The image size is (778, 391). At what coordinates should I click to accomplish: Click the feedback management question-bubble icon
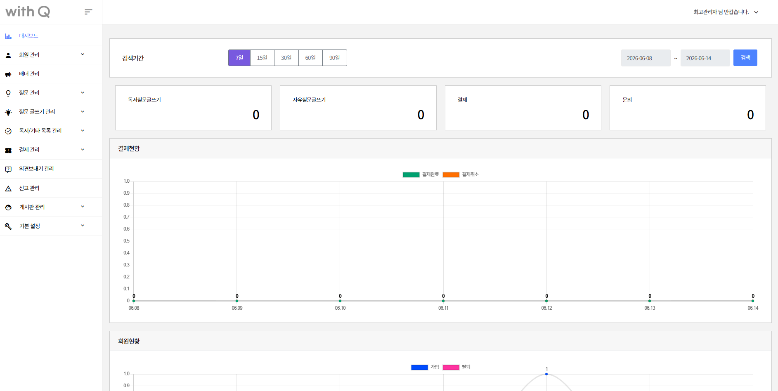pos(8,169)
